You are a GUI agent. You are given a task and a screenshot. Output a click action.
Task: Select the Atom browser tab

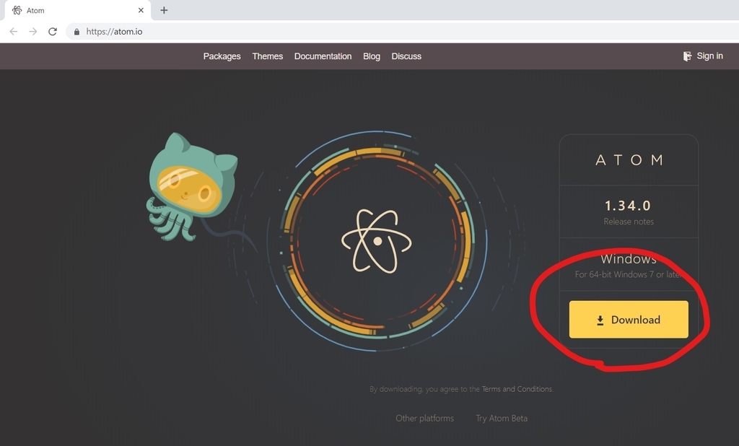[x=78, y=10]
